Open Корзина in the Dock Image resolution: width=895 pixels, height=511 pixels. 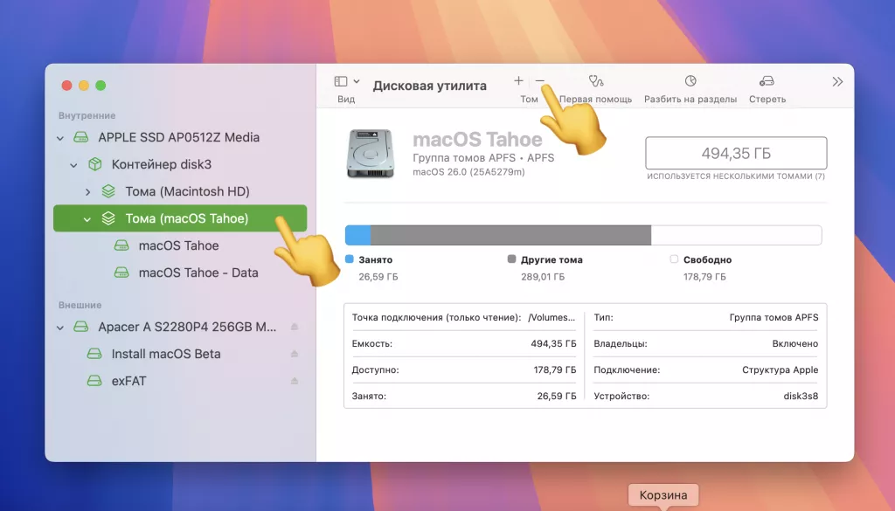click(663, 494)
